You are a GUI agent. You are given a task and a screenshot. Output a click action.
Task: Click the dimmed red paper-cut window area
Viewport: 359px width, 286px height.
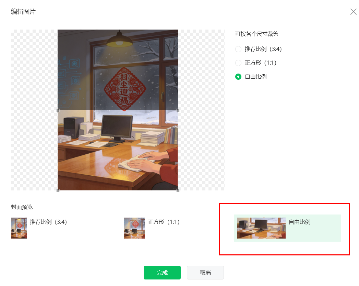pyautogui.click(x=125, y=89)
